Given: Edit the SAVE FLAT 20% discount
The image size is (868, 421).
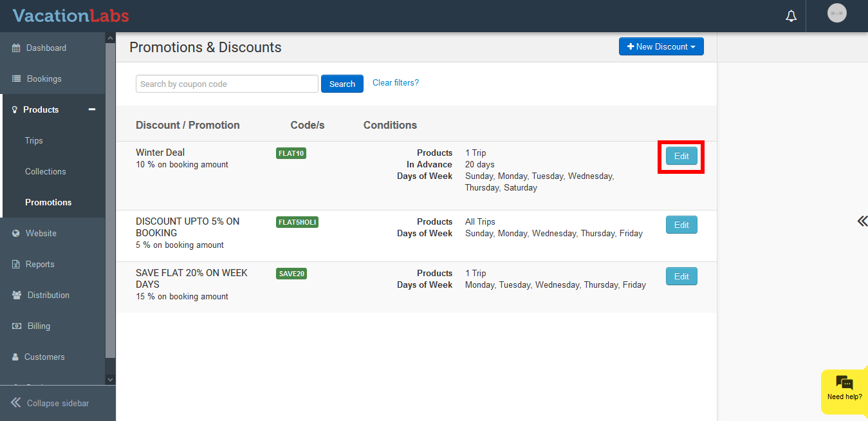Looking at the screenshot, I should 681,277.
